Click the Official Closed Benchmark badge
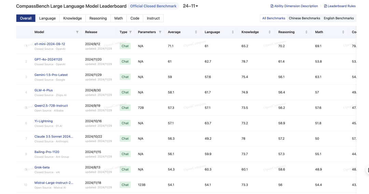Screen dimensions: 369x194 (x=153, y=6)
